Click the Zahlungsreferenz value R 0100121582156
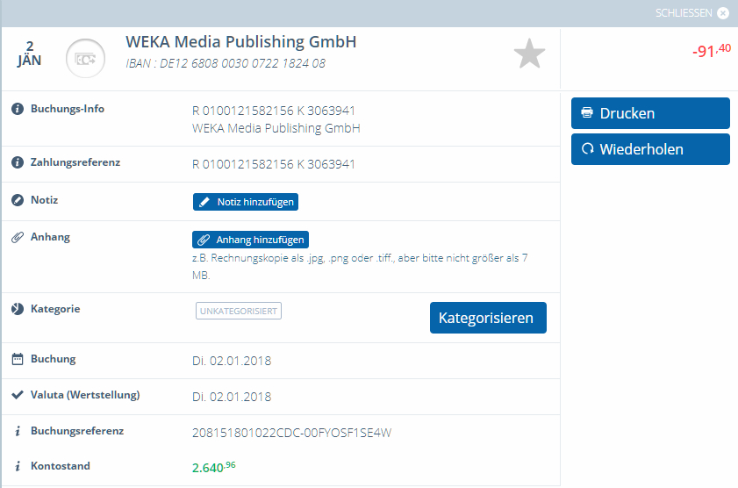Viewport: 738px width, 488px height. click(x=274, y=164)
